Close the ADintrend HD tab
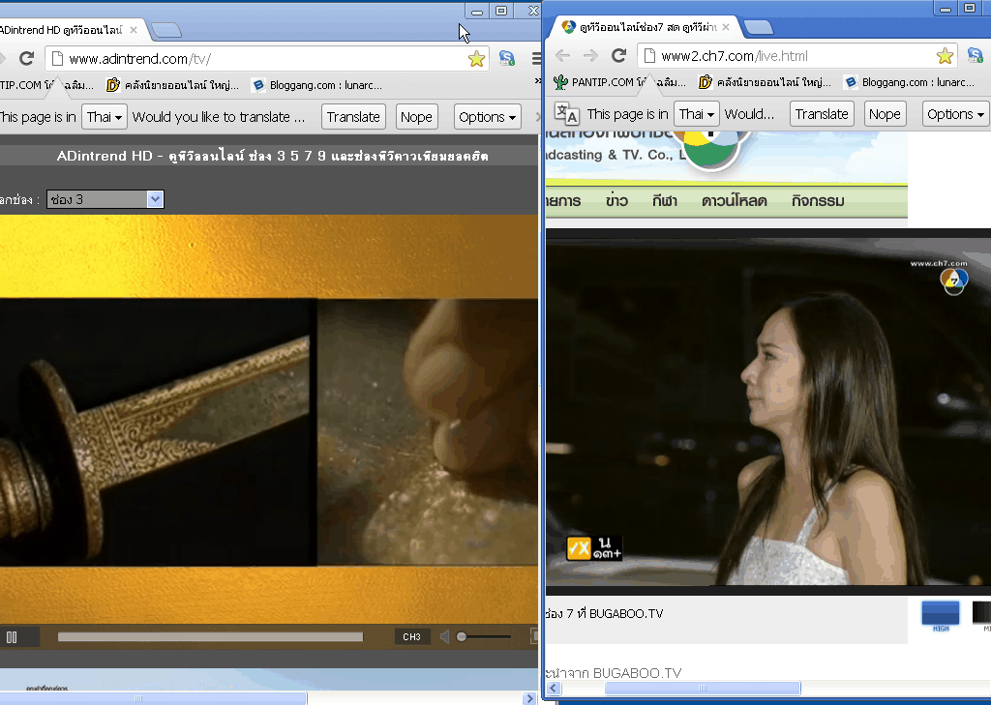Image resolution: width=991 pixels, height=705 pixels. coord(134,30)
